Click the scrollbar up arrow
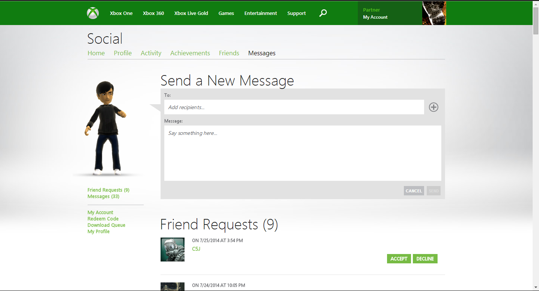This screenshot has height=291, width=539. click(x=536, y=3)
